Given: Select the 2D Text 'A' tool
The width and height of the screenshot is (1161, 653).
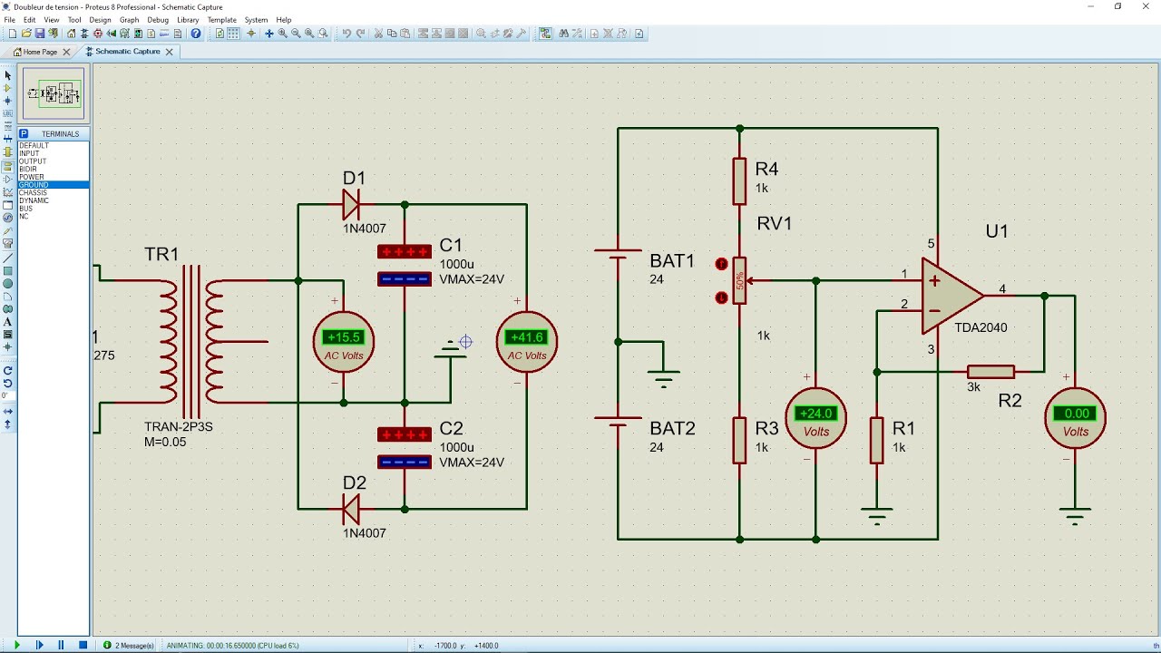Looking at the screenshot, I should 8,322.
